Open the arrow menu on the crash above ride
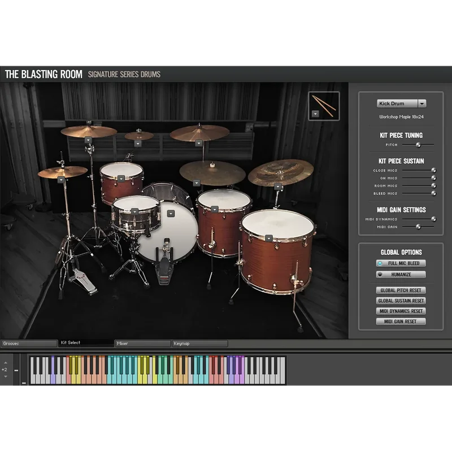This screenshot has height=452, width=452. [199, 143]
